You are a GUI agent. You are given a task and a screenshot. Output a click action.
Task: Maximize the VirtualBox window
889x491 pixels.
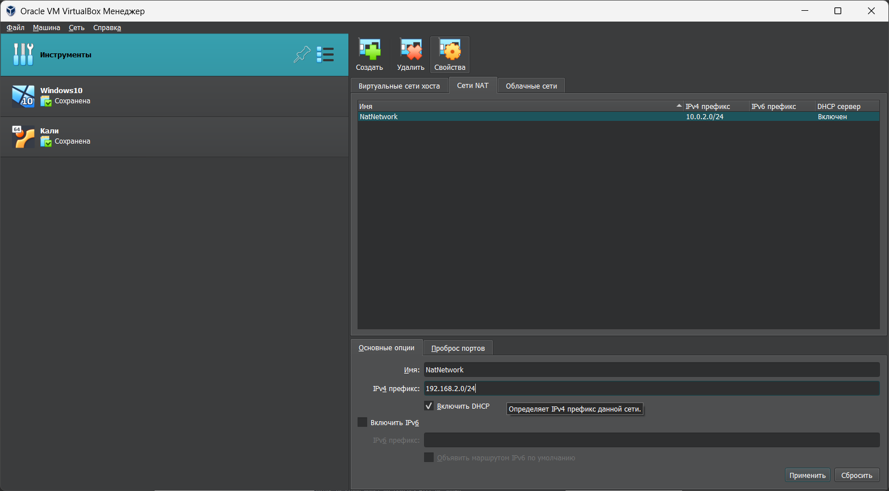coord(838,11)
